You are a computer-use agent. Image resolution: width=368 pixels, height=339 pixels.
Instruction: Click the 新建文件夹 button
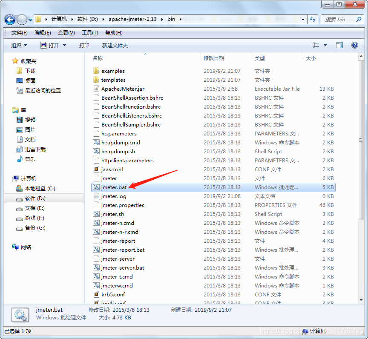pos(115,45)
